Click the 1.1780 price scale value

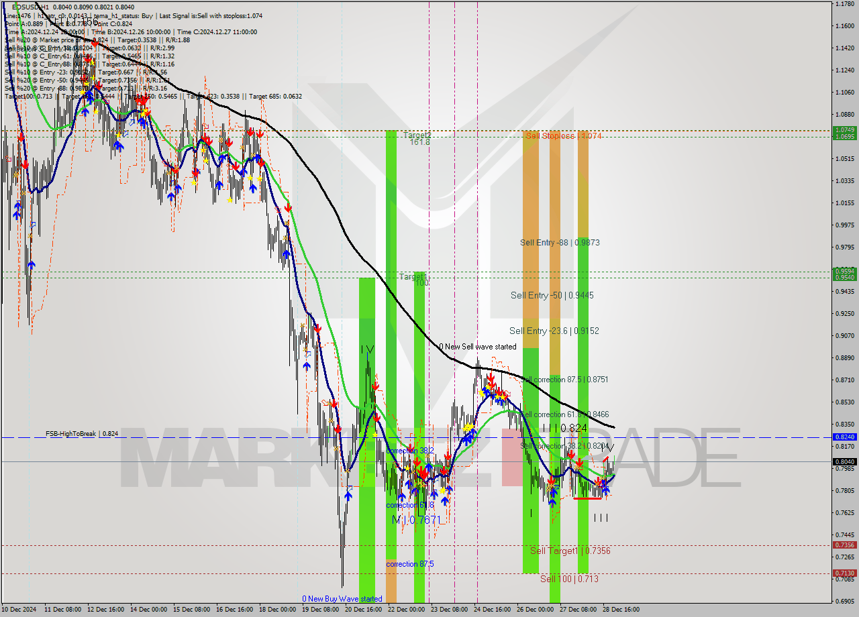(844, 4)
